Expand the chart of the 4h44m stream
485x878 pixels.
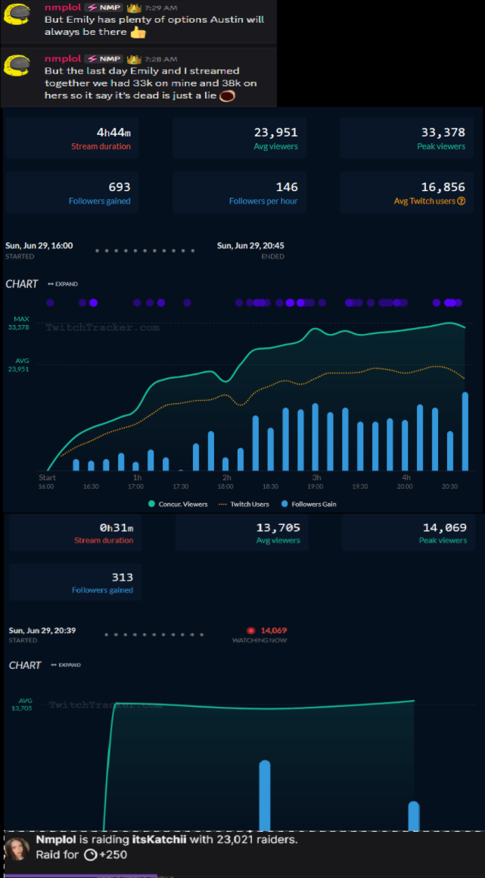pos(63,284)
